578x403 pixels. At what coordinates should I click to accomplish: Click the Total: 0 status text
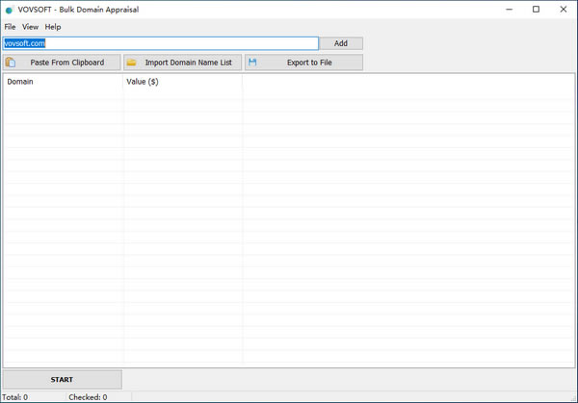pyautogui.click(x=14, y=397)
